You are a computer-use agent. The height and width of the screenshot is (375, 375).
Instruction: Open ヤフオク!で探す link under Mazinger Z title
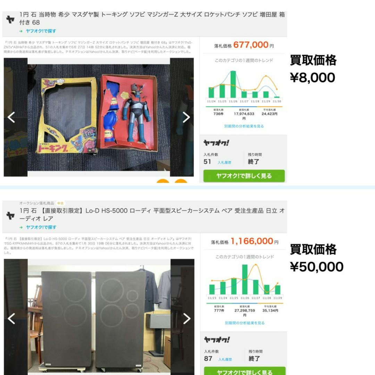(38, 31)
